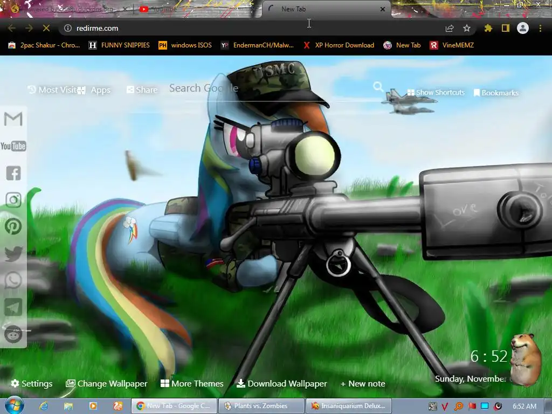The width and height of the screenshot is (552, 414).
Task: Open the Pinterest sidebar icon
Action: click(x=13, y=227)
